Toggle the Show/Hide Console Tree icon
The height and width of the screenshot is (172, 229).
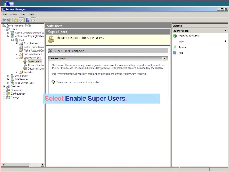coord(21,20)
